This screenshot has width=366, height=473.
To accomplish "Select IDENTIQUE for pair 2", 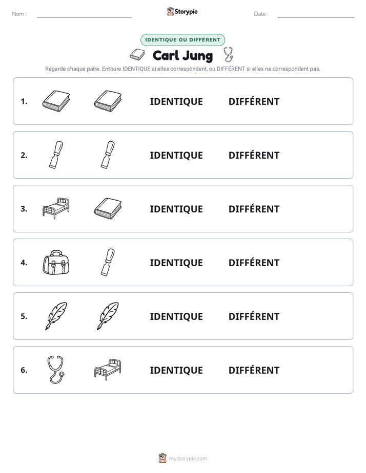I will (x=176, y=155).
